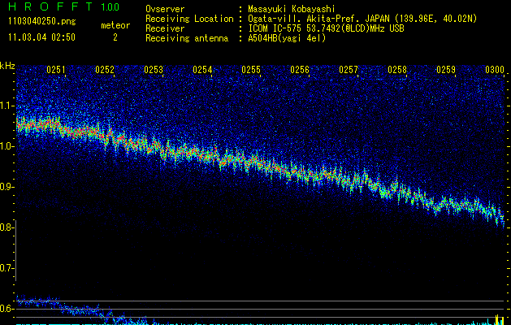Click the meteor label
Image resolution: width=511 pixels, height=325 pixels.
coord(115,25)
